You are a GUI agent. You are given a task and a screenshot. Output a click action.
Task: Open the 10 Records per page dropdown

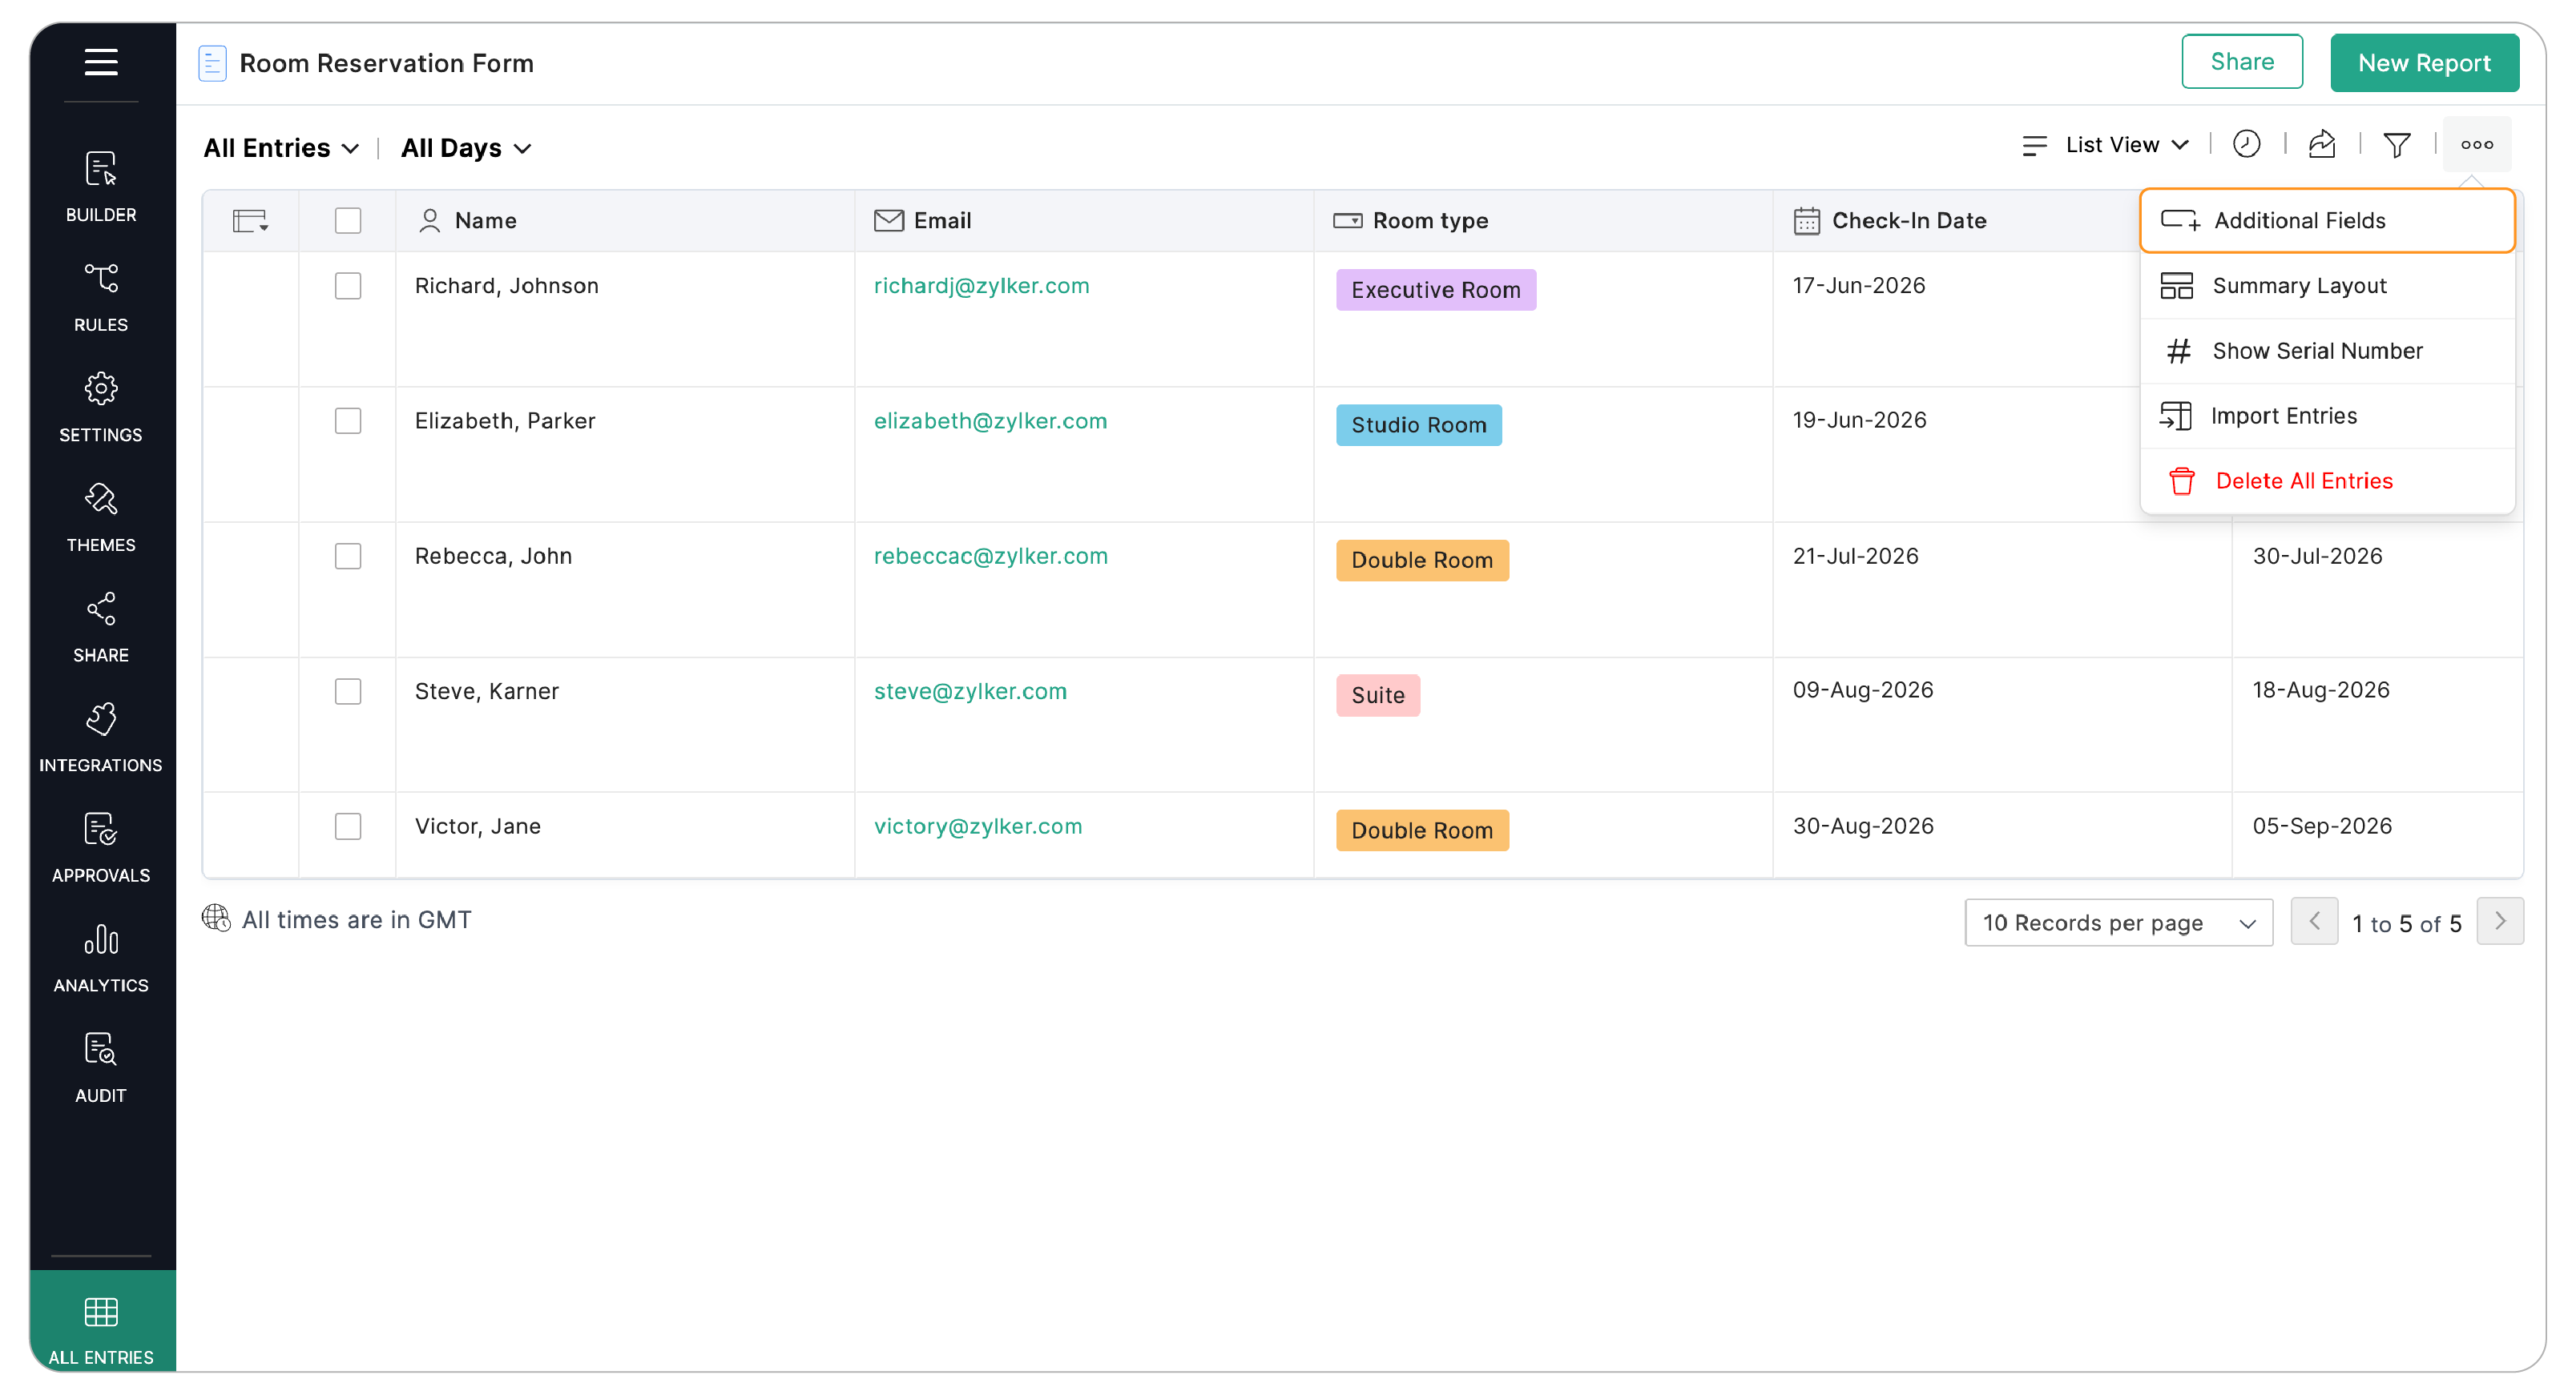pyautogui.click(x=2118, y=923)
